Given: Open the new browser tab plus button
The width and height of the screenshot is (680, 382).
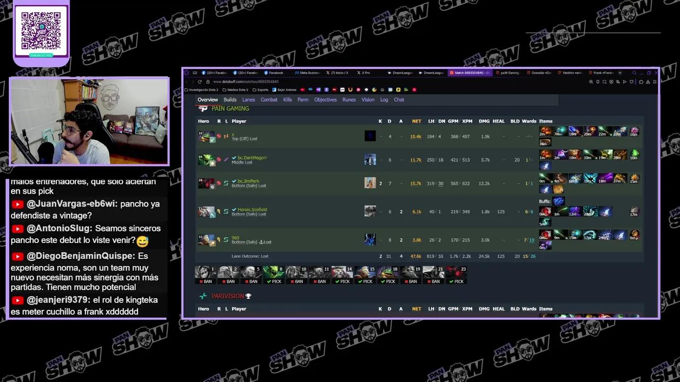Looking at the screenshot, I should [620, 73].
